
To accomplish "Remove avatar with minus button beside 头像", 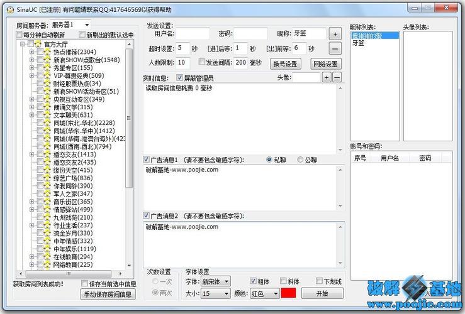I will (337, 77).
